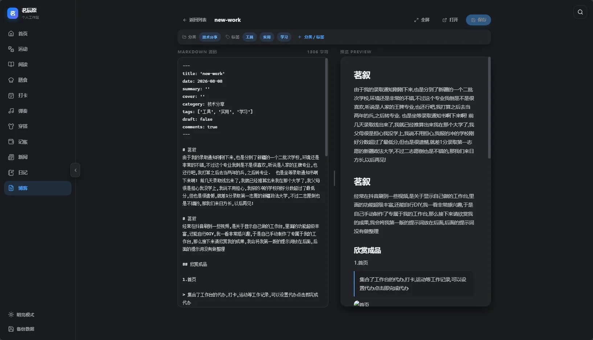Click the 分类 folder icon in the tag bar
The image size is (593, 340).
tap(184, 37)
